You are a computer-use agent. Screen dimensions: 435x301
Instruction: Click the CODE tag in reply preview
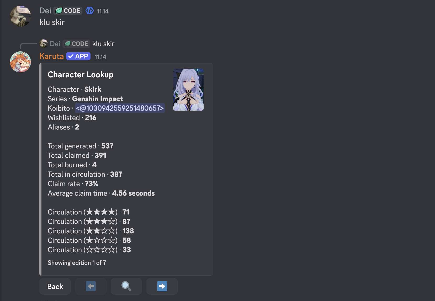76,44
